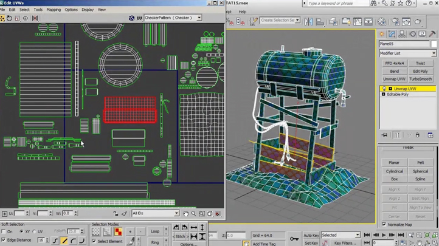Click the Pin Stack icon under modifier stack
Viewport: 439px width, 246px height.
[385, 135]
